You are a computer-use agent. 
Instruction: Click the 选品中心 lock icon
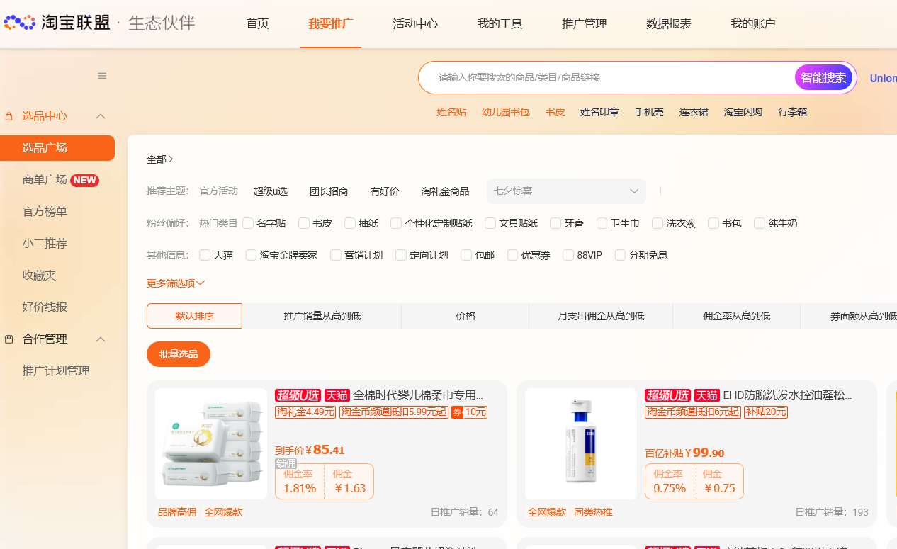[9, 116]
